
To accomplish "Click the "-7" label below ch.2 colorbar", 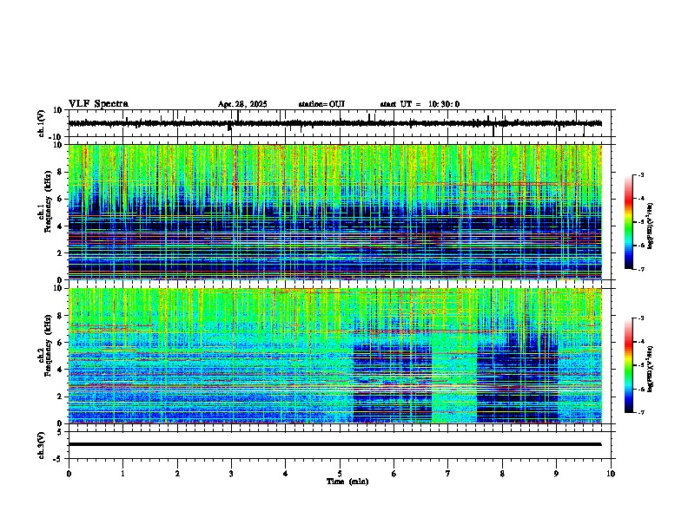I will (x=641, y=412).
